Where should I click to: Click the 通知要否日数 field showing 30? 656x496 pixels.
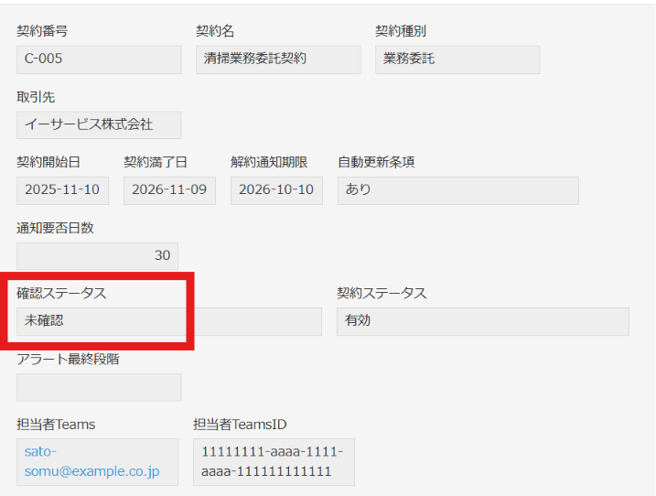98,255
